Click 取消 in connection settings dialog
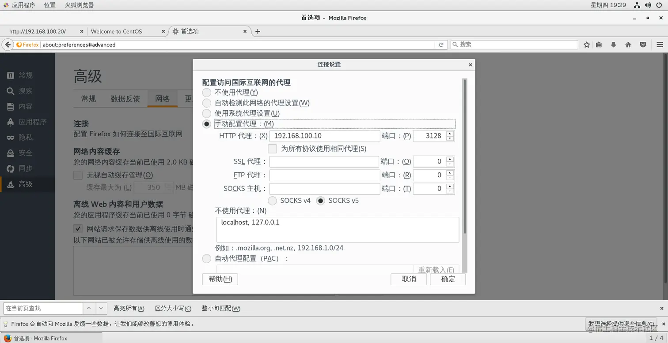The image size is (668, 343). (409, 279)
